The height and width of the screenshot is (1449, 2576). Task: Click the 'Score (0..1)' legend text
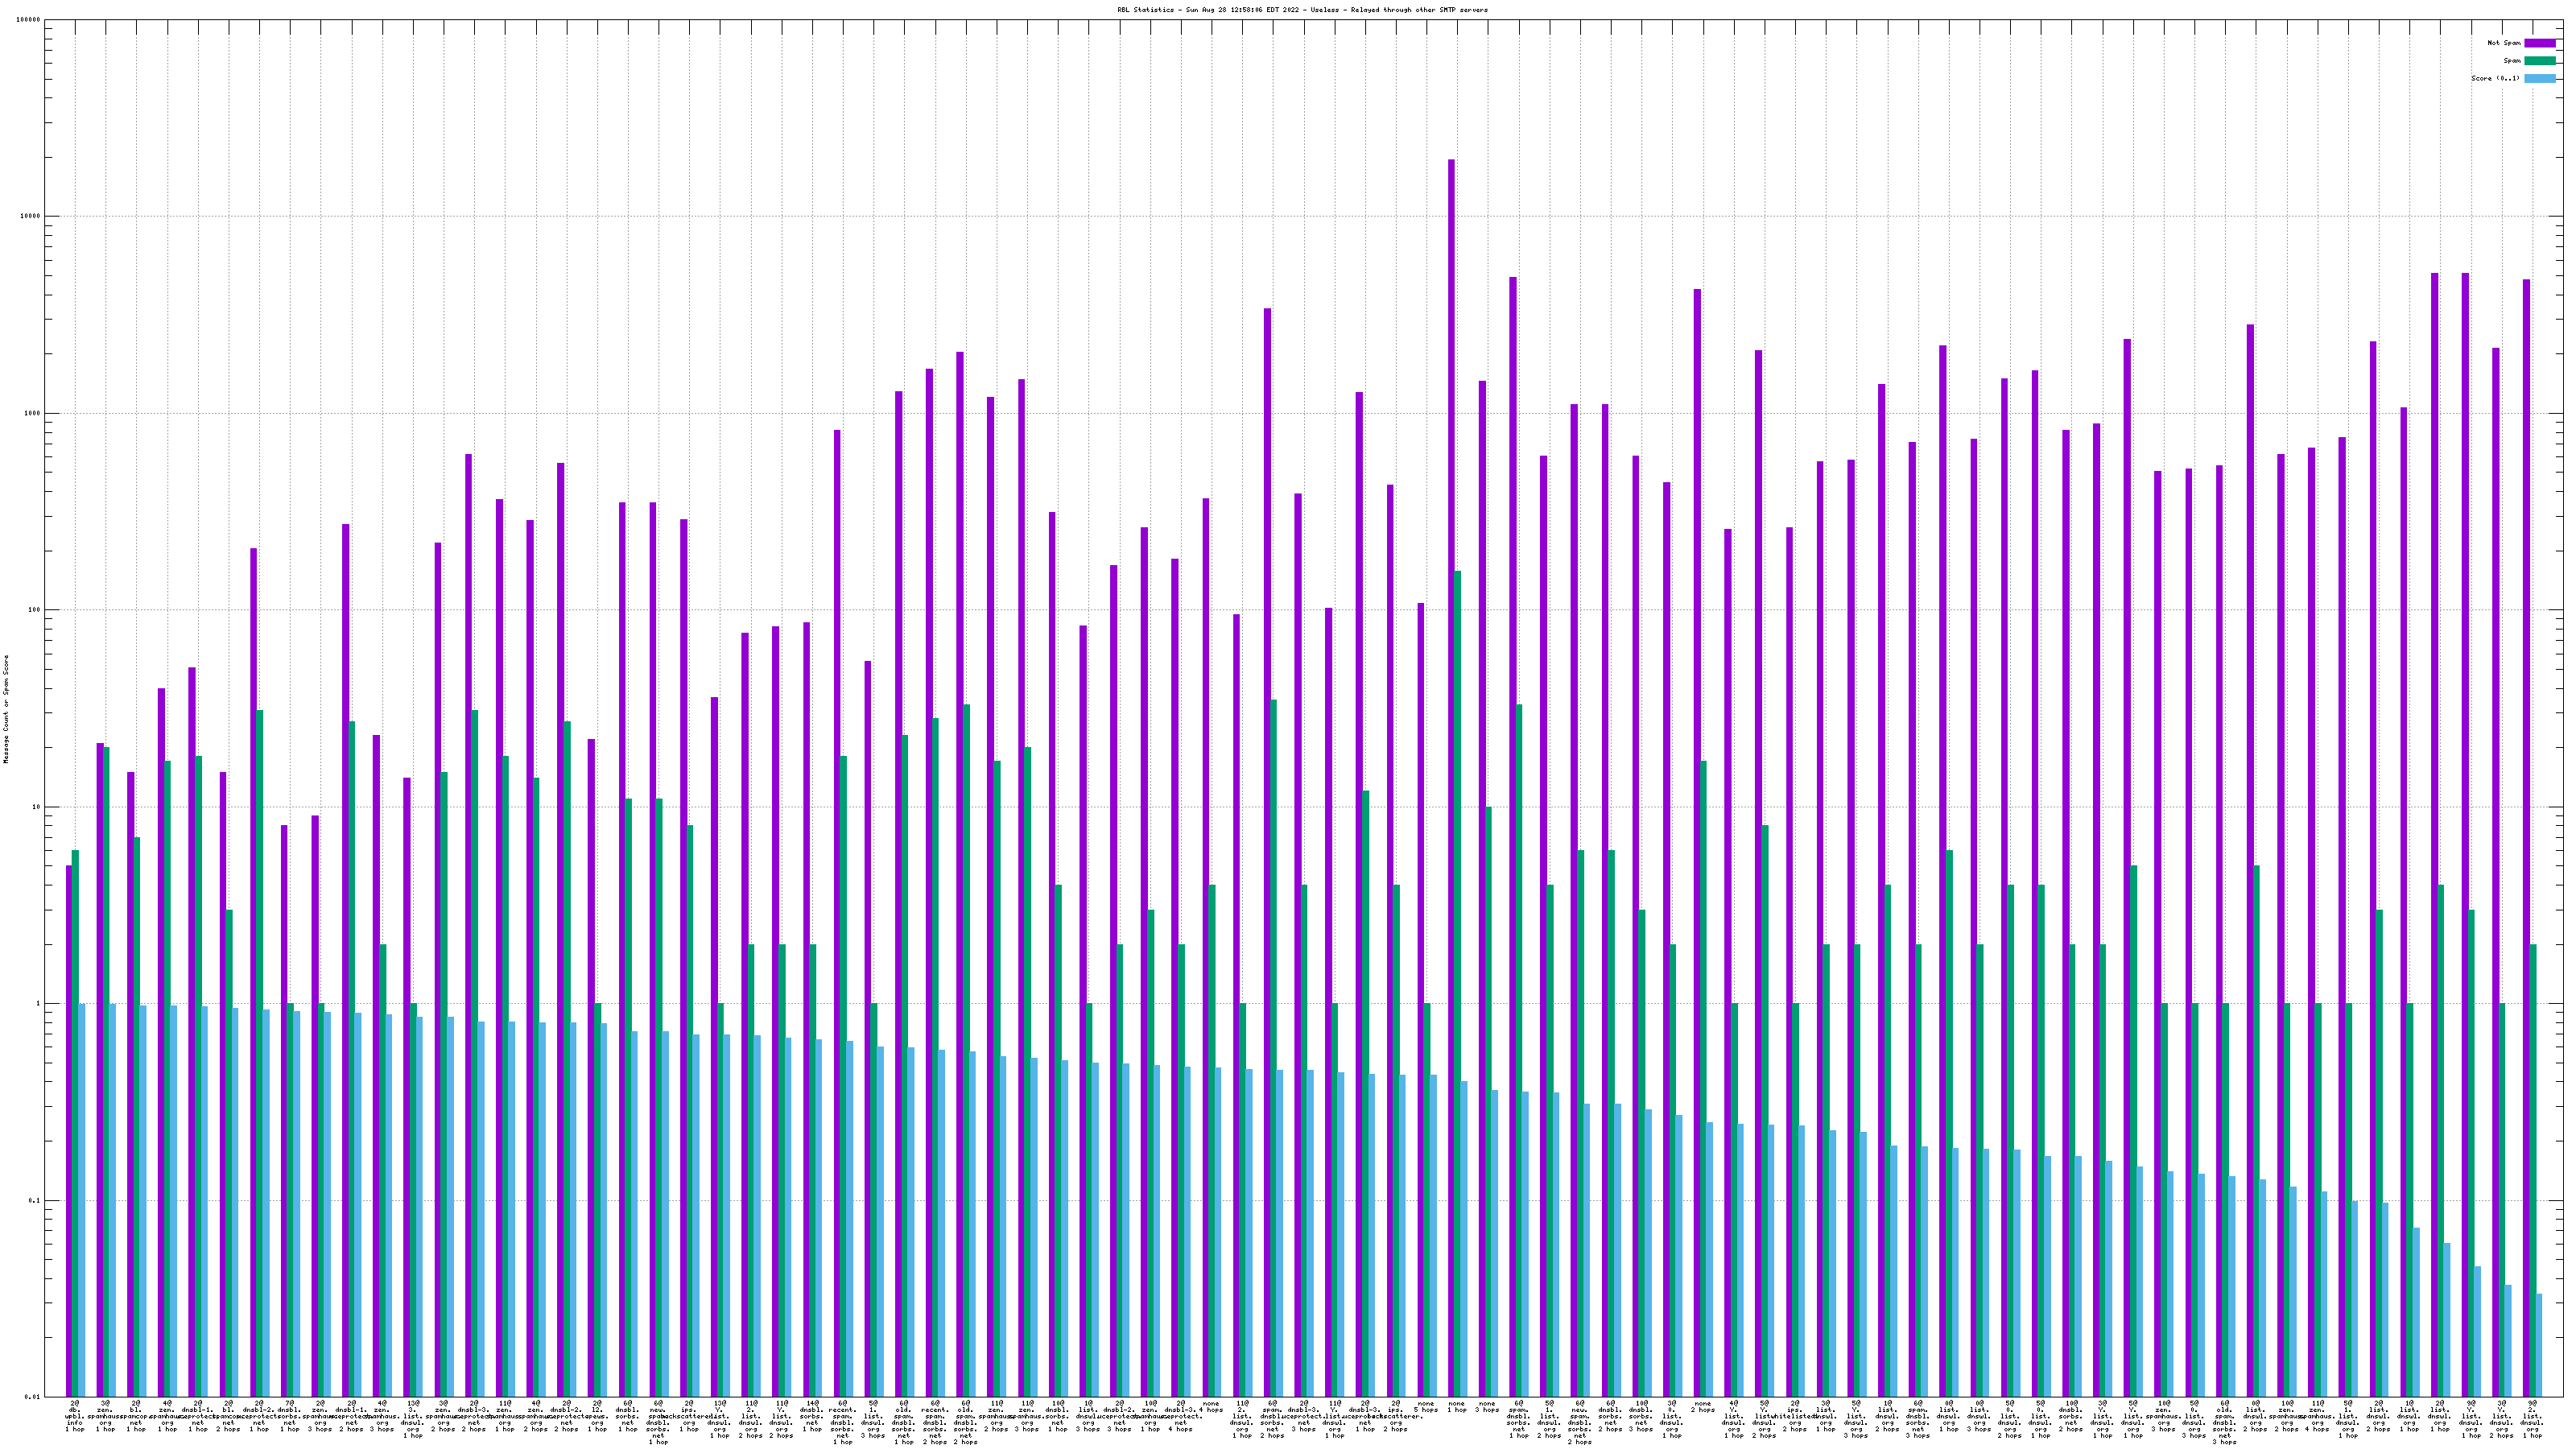pos(2495,78)
